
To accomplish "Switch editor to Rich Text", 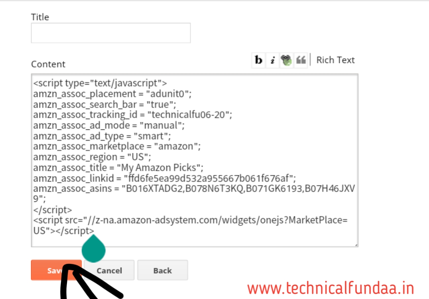I will (x=335, y=60).
